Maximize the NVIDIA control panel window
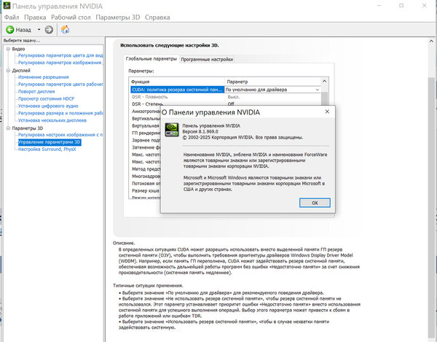The image size is (437, 342). tap(401, 6)
